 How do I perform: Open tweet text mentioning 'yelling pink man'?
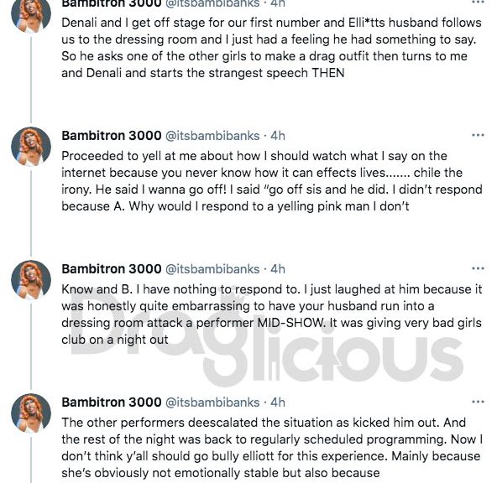coord(272,181)
